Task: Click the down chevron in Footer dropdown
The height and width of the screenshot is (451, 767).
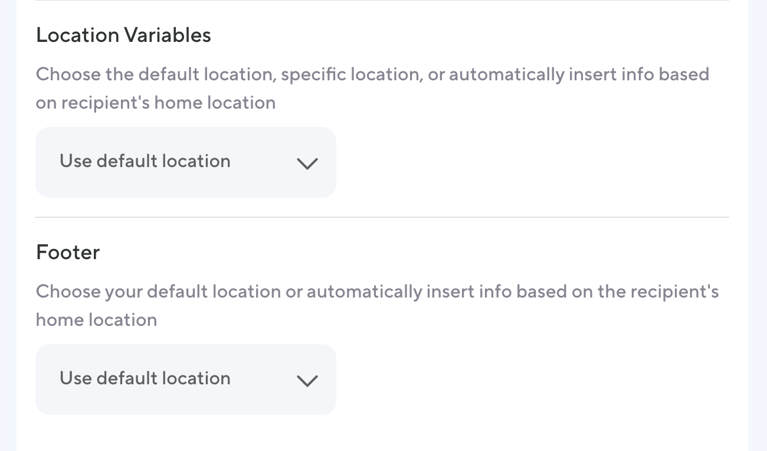Action: pos(307,381)
